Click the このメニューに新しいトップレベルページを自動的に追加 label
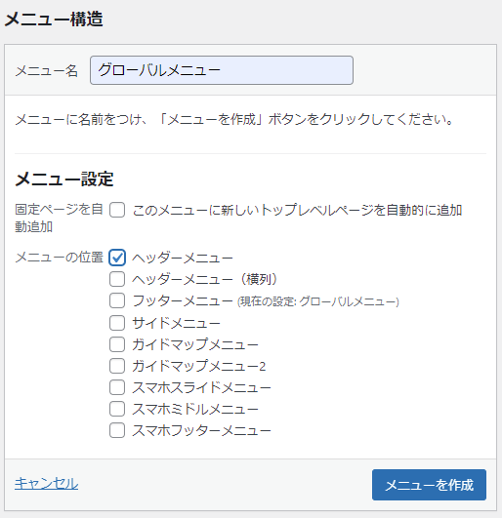The width and height of the screenshot is (502, 518). (x=297, y=210)
